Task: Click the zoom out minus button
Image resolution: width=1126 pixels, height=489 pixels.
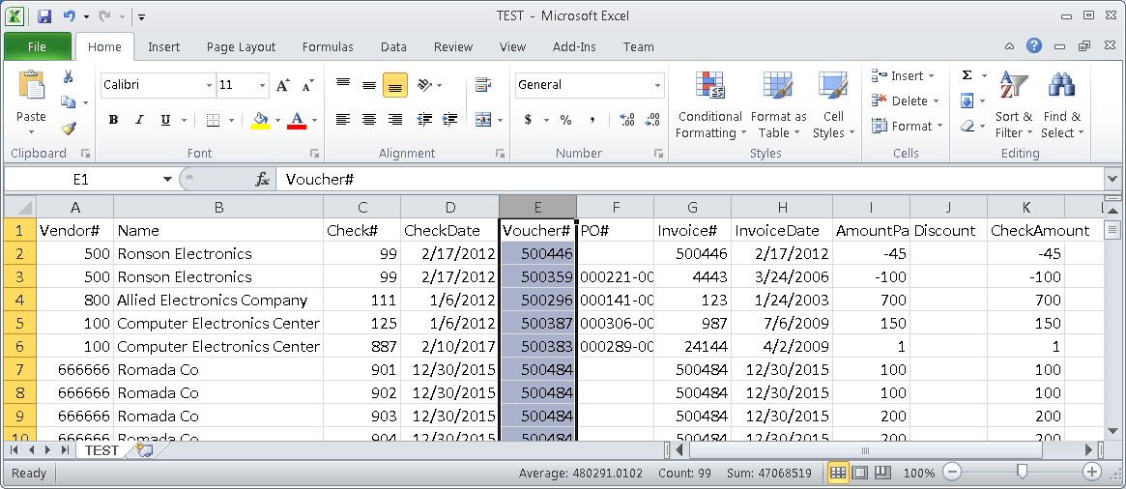Action: (951, 473)
